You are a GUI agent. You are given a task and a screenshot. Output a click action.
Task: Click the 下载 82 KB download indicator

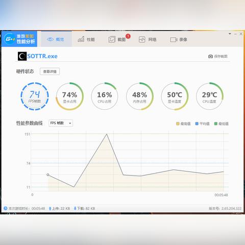[x=84, y=208]
